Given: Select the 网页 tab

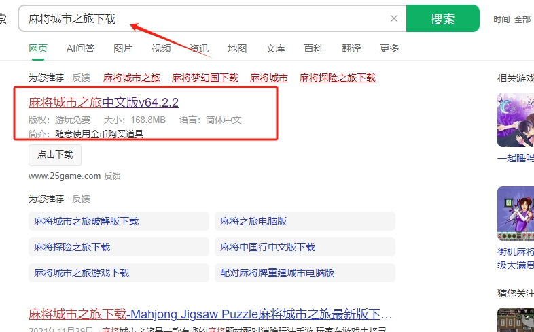Looking at the screenshot, I should (x=38, y=48).
